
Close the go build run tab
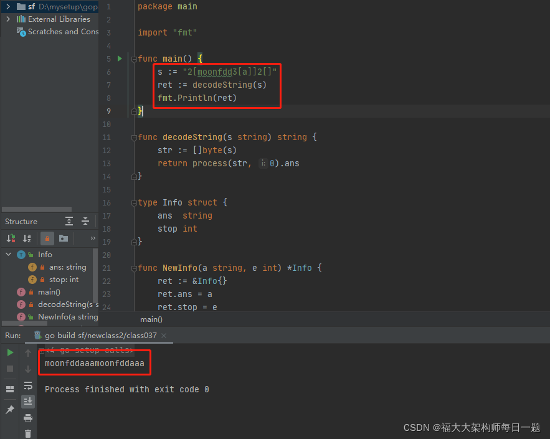[164, 336]
